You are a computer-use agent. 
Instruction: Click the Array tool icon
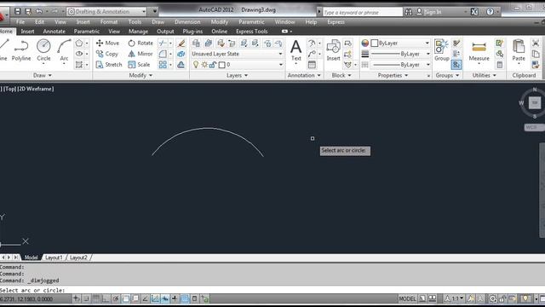click(163, 65)
